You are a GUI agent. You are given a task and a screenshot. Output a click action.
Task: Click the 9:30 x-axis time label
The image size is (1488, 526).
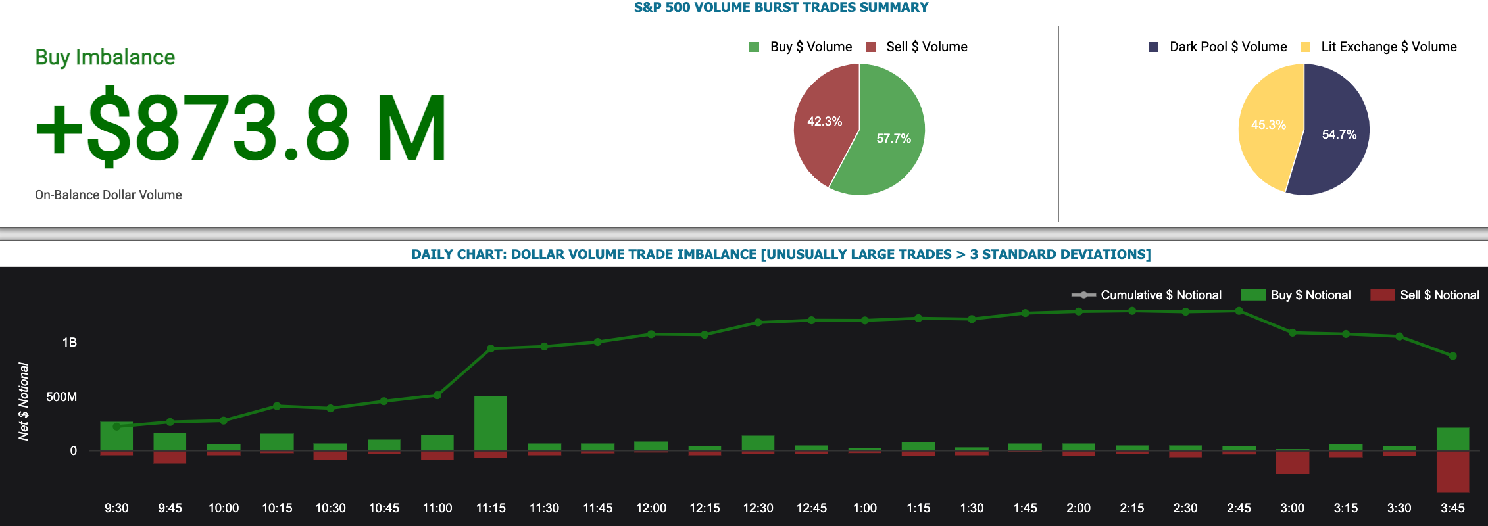(116, 508)
